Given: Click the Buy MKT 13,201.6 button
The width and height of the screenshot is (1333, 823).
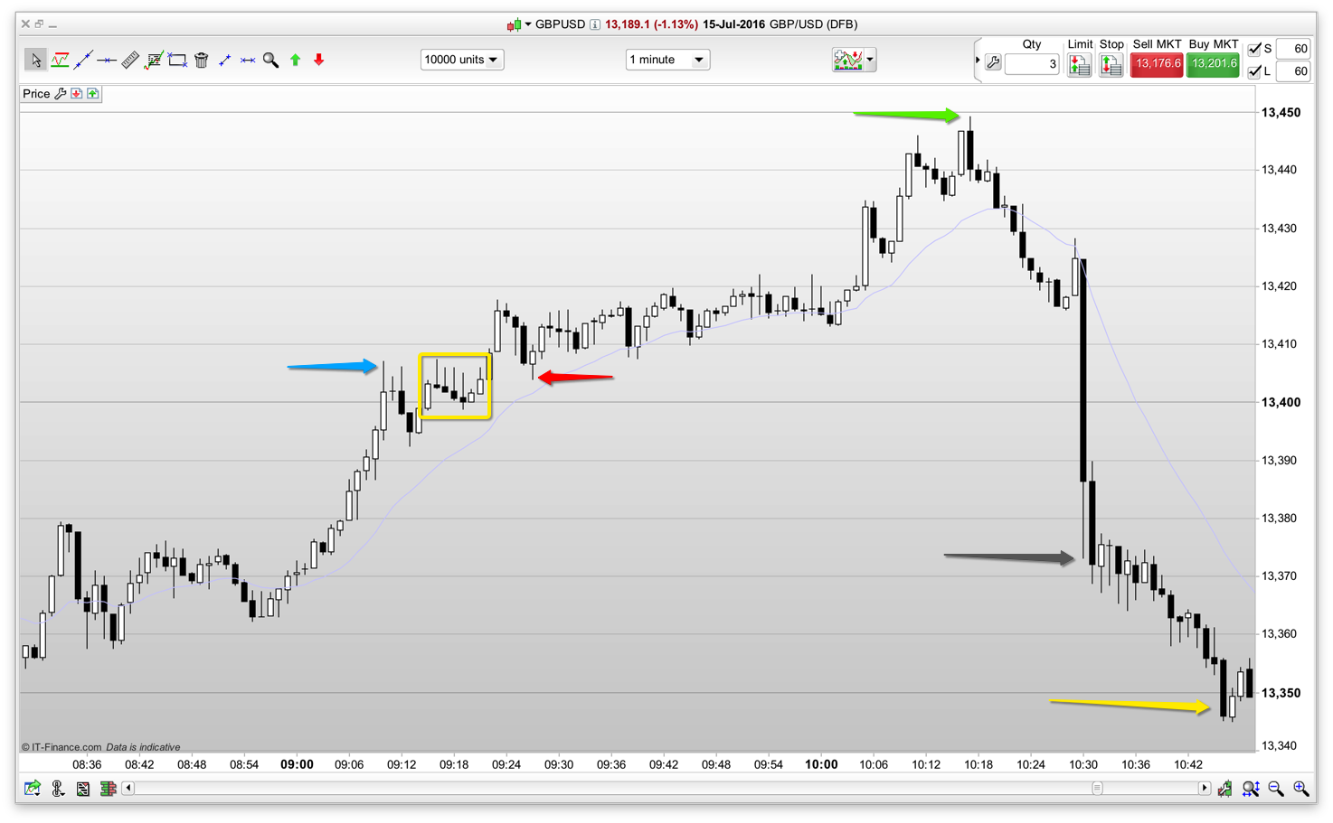Looking at the screenshot, I should pos(1213,64).
